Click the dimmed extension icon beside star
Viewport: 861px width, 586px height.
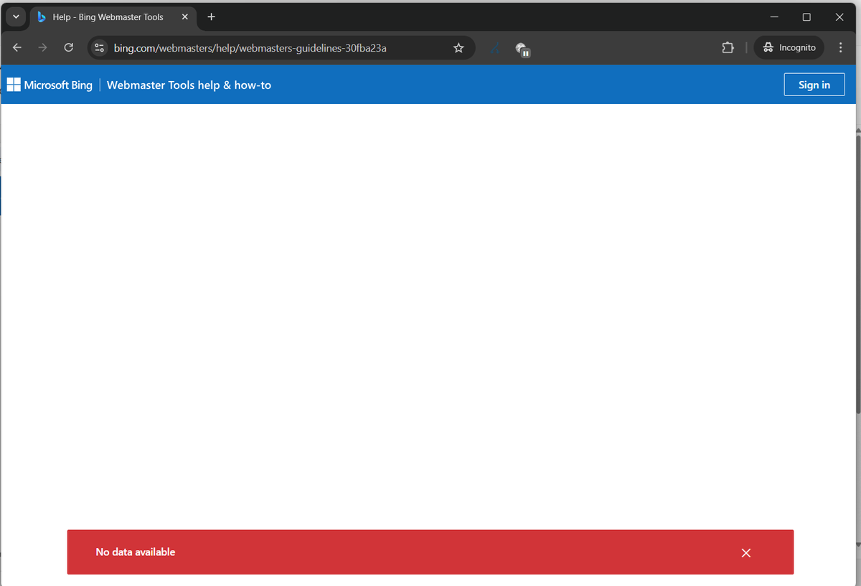click(494, 48)
